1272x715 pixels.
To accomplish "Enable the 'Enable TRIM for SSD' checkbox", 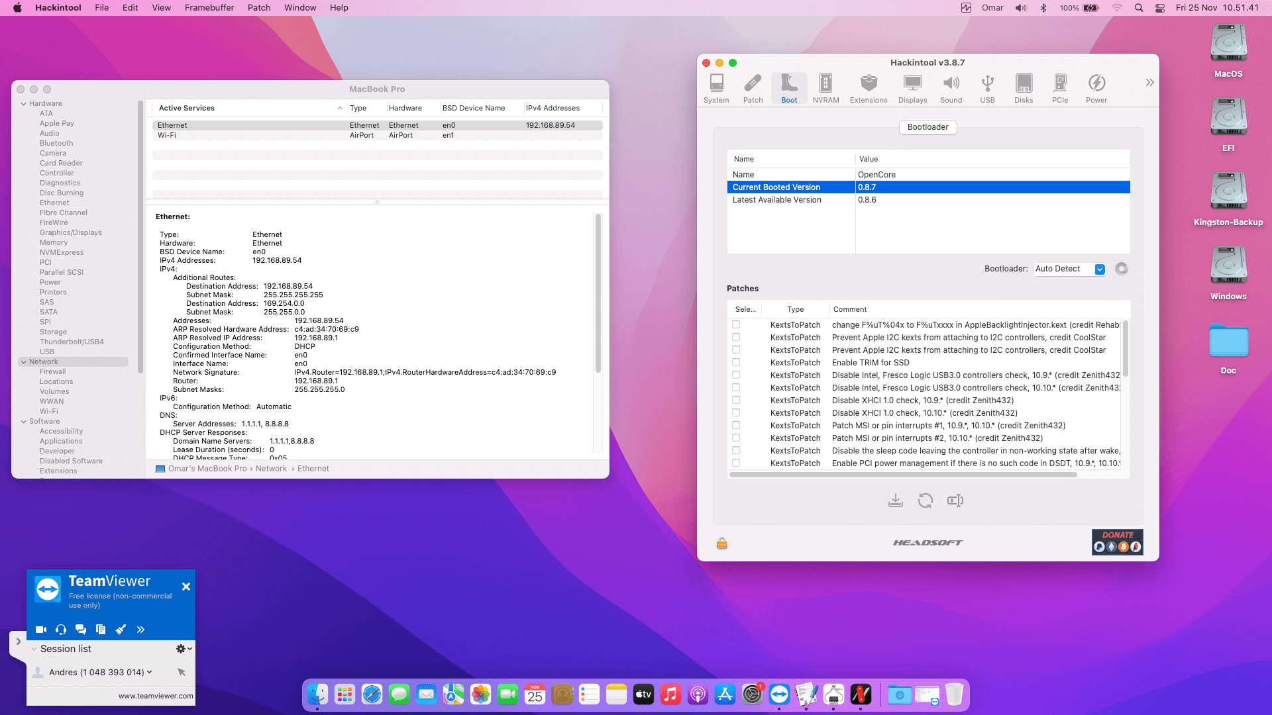I will coord(736,362).
